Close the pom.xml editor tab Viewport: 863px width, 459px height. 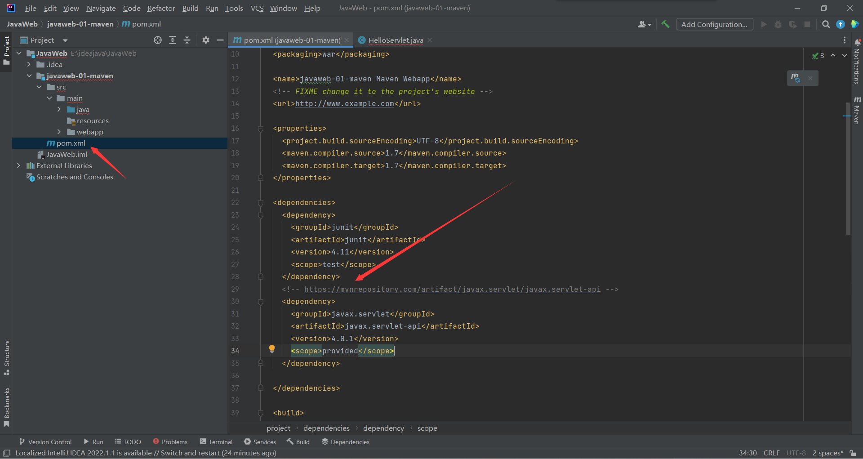[x=347, y=40]
